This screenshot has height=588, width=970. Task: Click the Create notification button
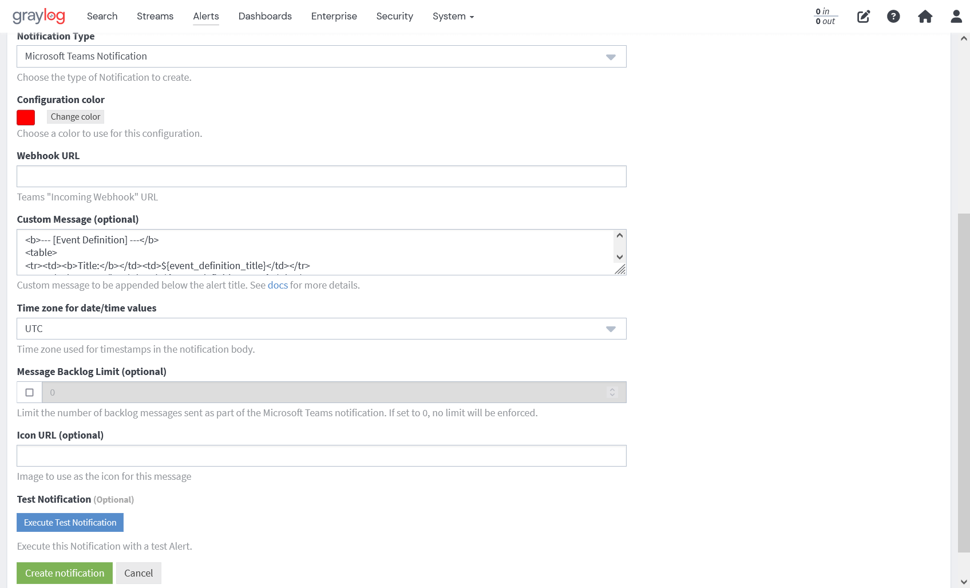point(65,573)
